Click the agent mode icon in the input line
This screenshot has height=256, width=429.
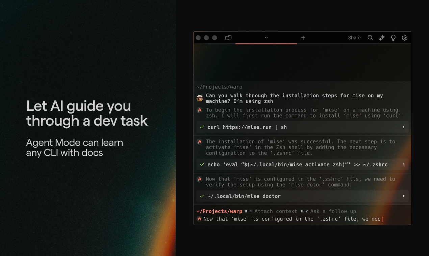point(199,219)
